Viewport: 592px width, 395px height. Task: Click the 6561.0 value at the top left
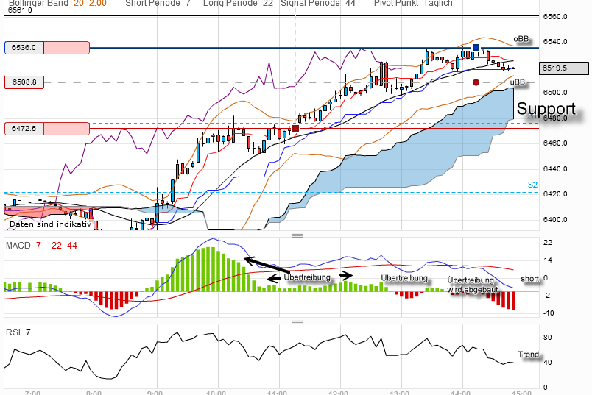pos(20,10)
